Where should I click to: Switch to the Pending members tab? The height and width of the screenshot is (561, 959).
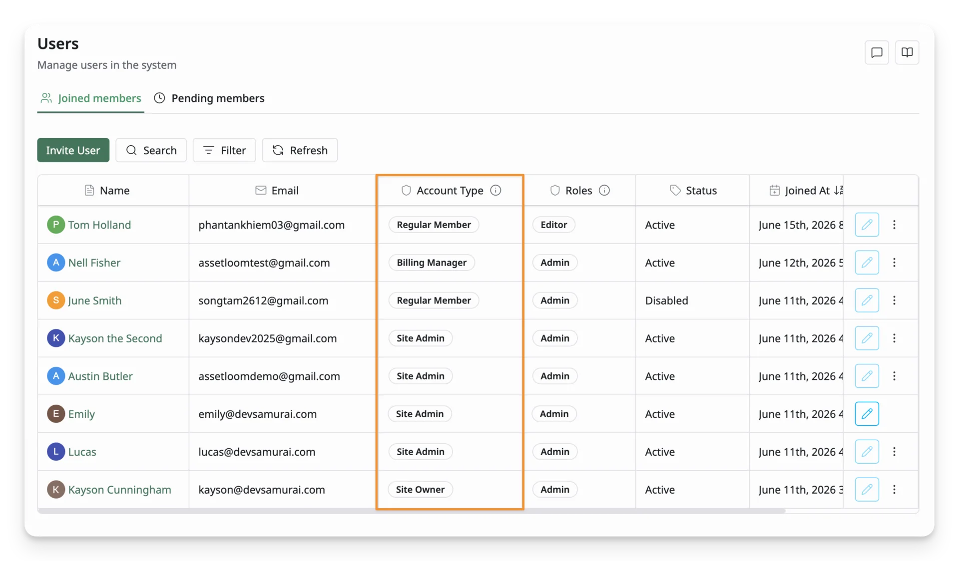point(209,98)
